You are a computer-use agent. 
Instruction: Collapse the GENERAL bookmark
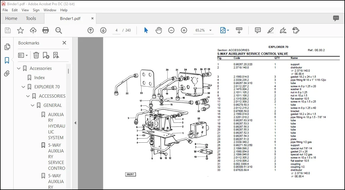33,105
